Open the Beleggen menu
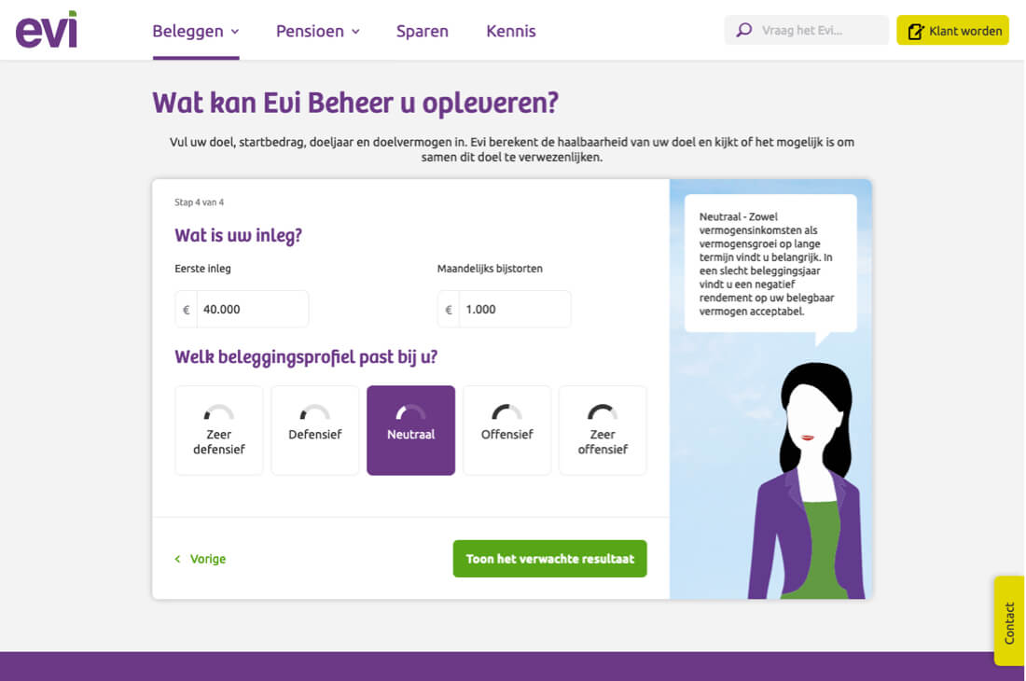 196,31
